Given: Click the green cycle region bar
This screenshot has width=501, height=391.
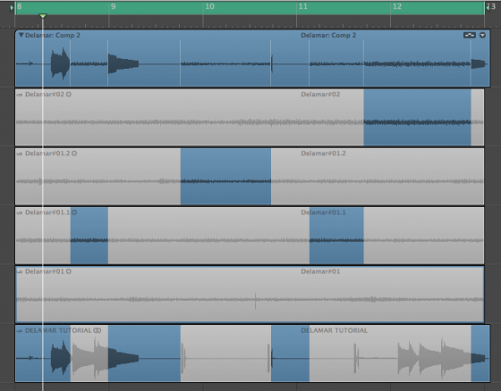Looking at the screenshot, I should (250, 8).
